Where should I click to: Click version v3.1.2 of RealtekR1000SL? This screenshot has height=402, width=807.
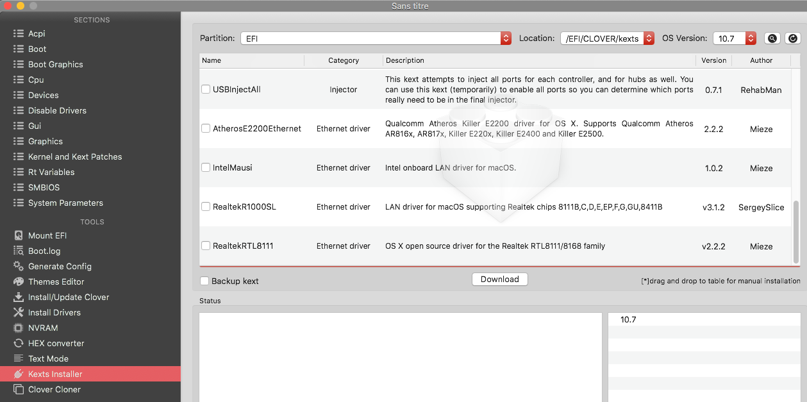(713, 207)
